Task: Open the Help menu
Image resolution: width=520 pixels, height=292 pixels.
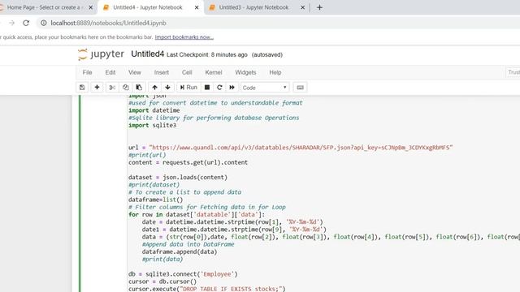Action: coord(275,72)
